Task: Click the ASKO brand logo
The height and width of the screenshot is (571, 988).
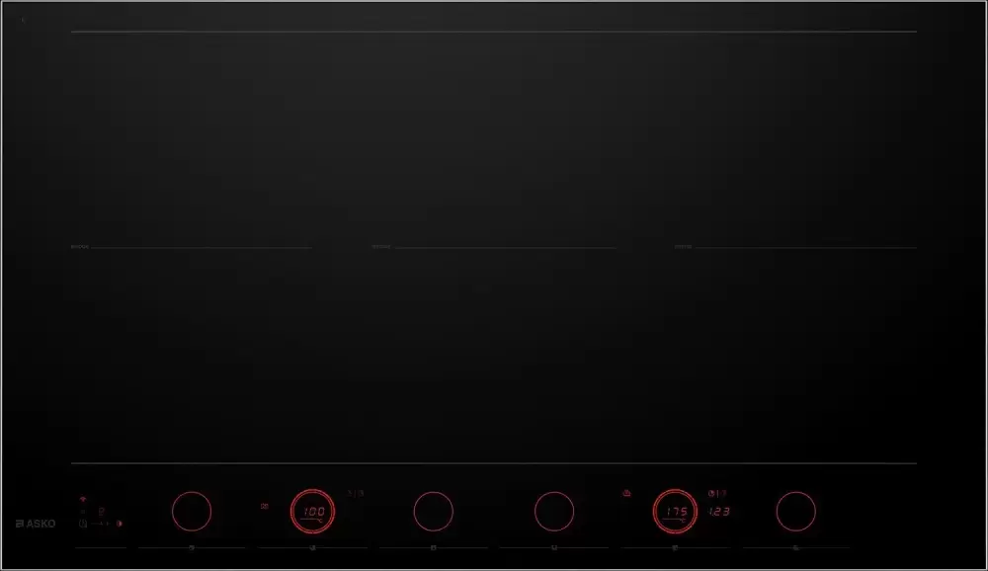Action: point(36,524)
